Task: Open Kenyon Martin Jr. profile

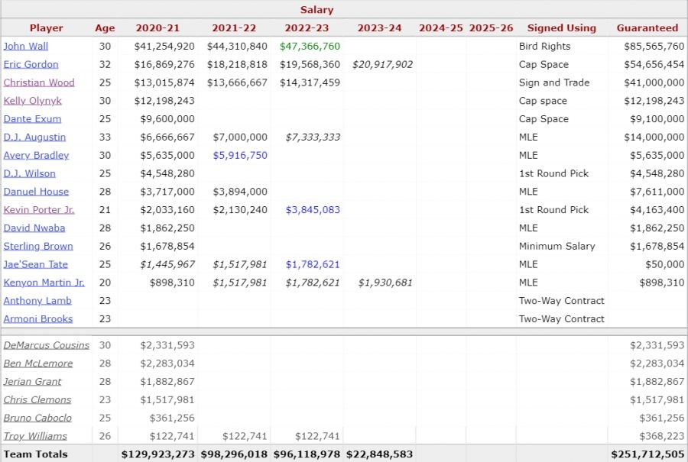Action: [44, 283]
